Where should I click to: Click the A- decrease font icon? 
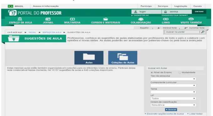click(159, 28)
